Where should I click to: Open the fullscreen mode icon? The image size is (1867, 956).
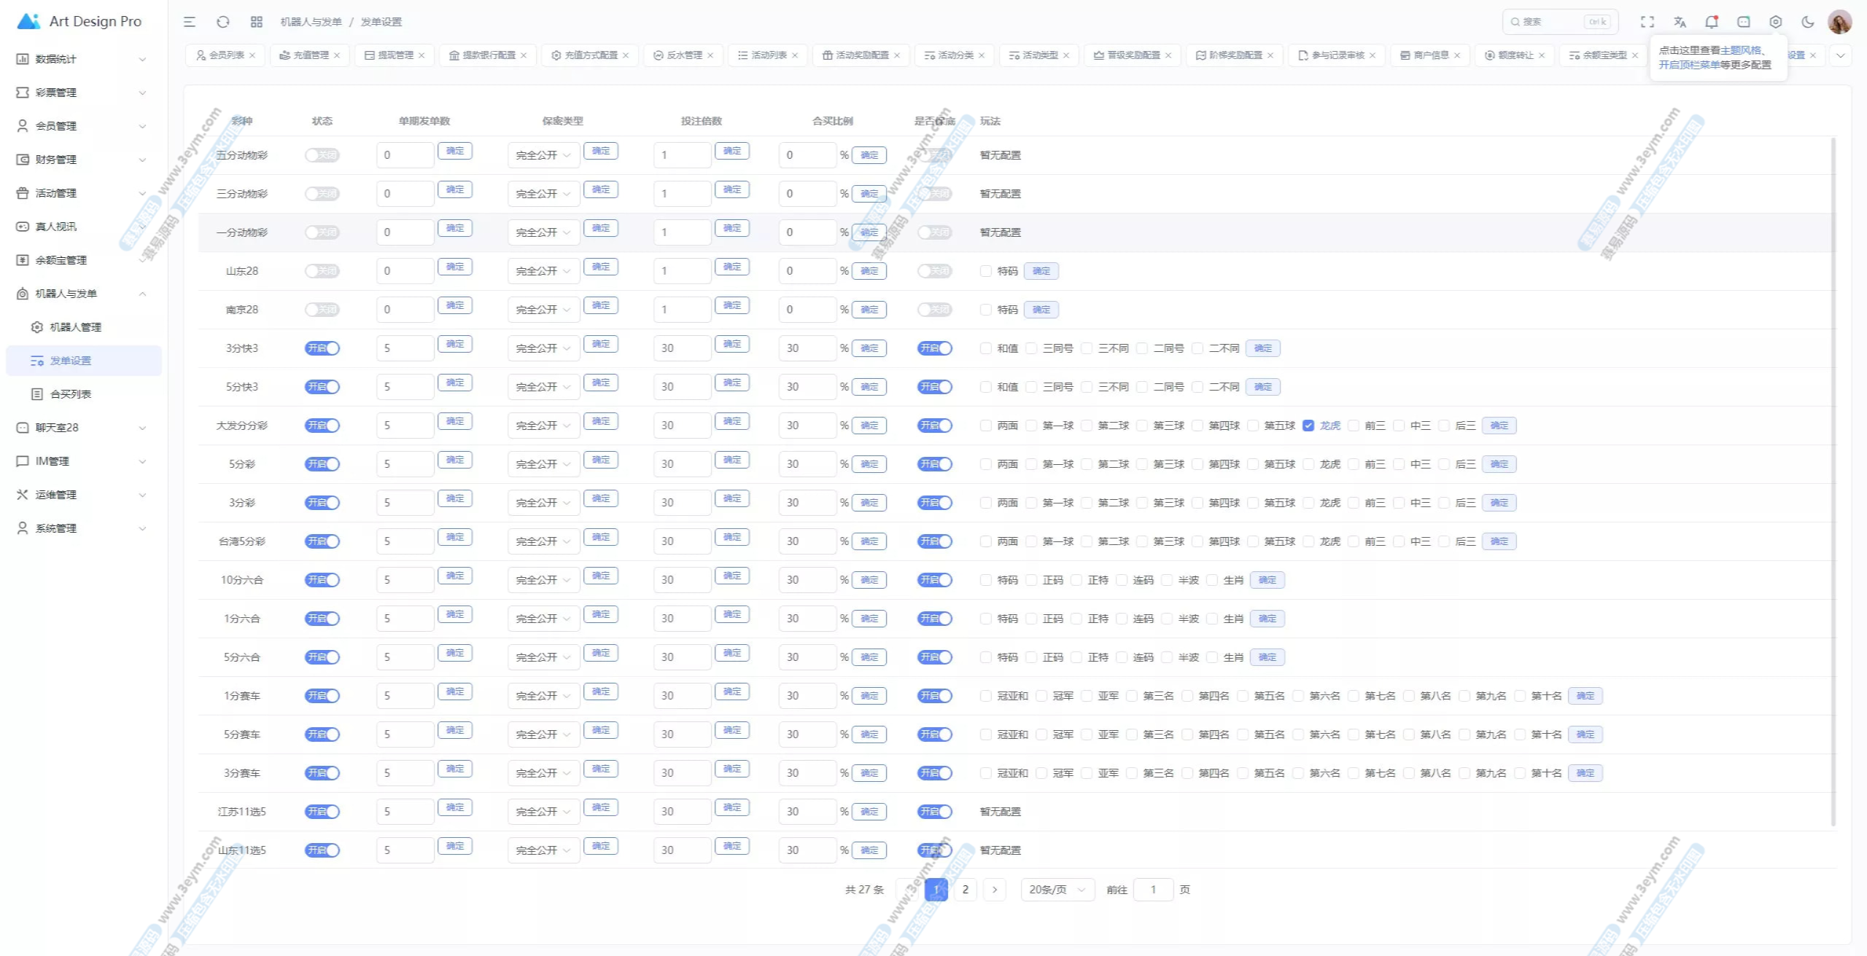point(1647,22)
